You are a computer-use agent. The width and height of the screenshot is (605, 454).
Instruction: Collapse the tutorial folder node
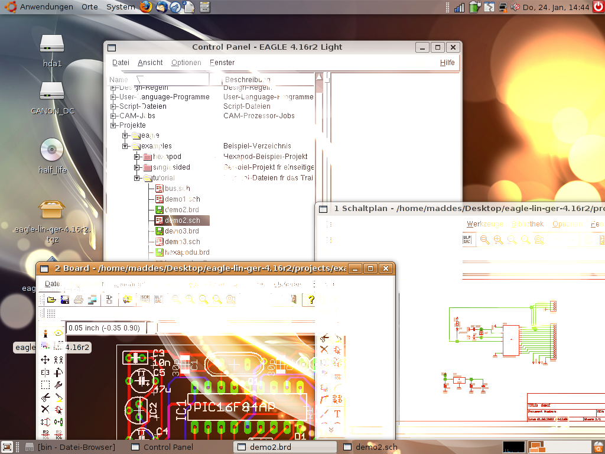(x=136, y=178)
